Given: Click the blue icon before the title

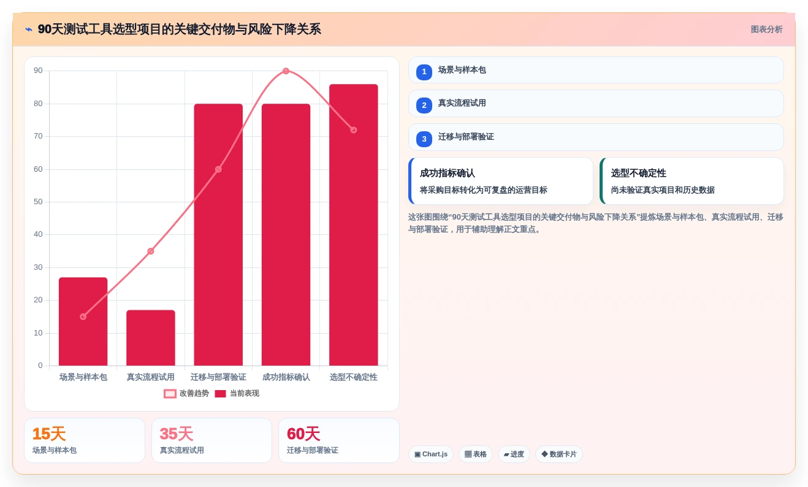Looking at the screenshot, I should (29, 29).
